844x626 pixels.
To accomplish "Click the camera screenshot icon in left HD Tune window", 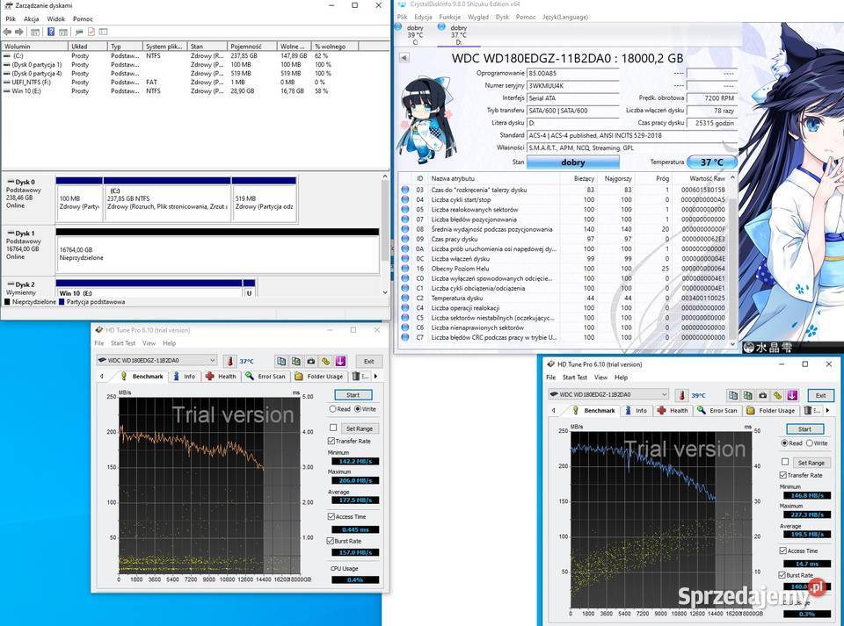I will coord(310,361).
